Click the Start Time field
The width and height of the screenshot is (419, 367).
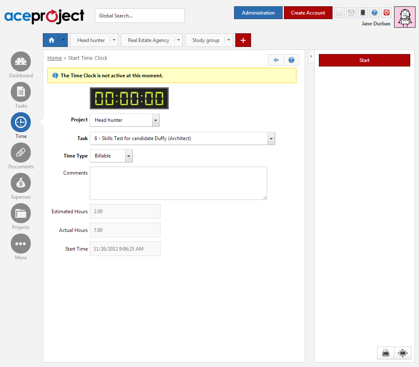(125, 249)
